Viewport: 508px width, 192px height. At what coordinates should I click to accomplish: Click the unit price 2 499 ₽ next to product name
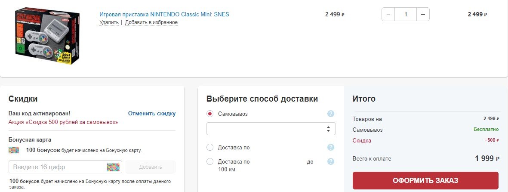(x=335, y=14)
